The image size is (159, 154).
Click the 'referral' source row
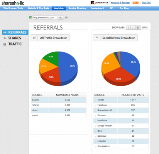click(59, 105)
